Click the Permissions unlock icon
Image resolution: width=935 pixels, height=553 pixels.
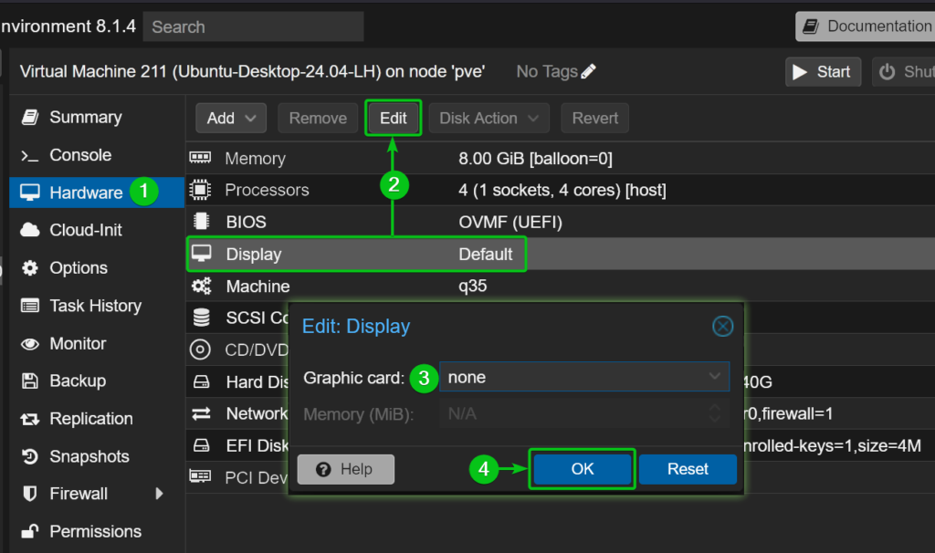[x=30, y=531]
